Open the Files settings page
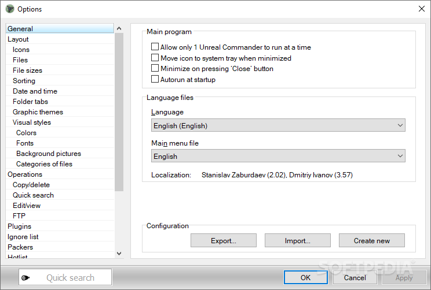The image size is (431, 290). click(60, 60)
